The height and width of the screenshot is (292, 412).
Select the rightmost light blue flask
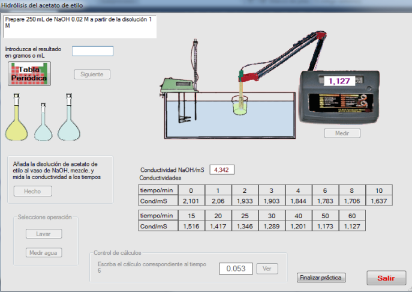tap(69, 123)
